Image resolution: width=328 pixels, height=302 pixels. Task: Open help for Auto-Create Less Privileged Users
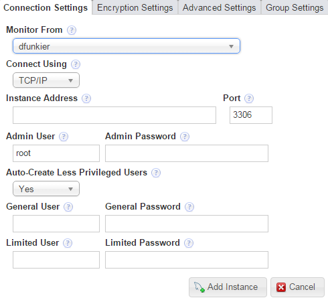156,173
